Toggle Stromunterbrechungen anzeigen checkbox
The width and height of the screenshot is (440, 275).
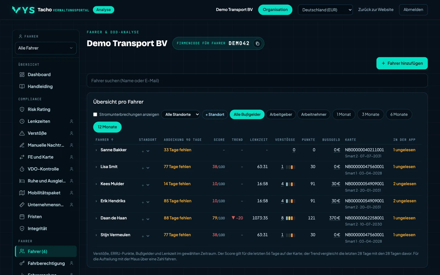[95, 114]
